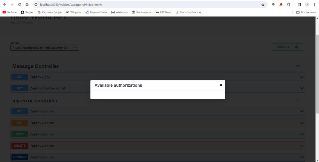Click the POST method badge
The image size is (319, 162).
[20, 134]
